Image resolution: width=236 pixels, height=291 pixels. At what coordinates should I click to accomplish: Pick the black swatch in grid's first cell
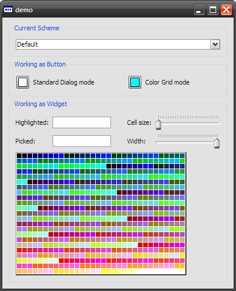(19, 156)
